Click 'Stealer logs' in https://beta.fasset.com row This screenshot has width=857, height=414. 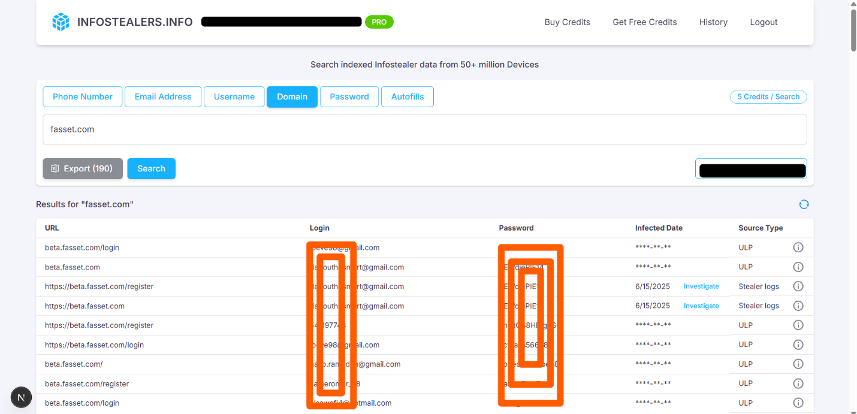(759, 306)
